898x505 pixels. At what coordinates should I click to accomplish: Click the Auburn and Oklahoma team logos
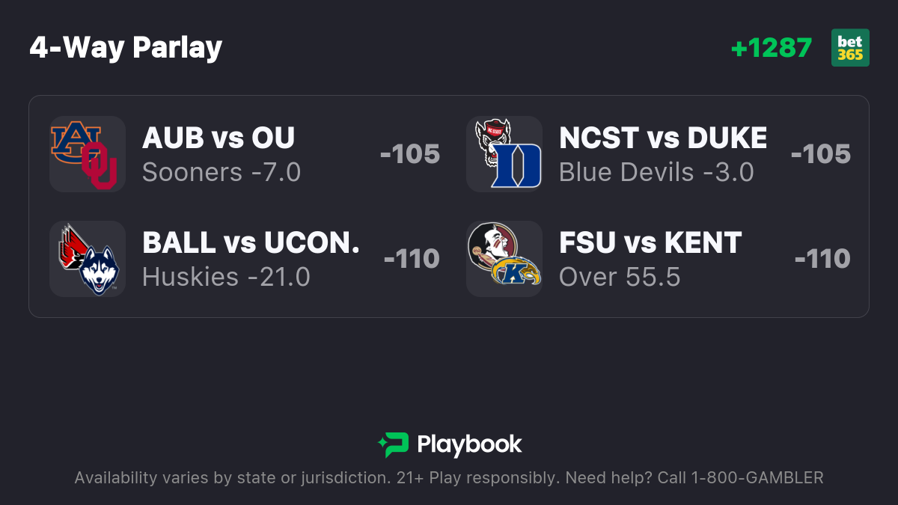coord(87,154)
